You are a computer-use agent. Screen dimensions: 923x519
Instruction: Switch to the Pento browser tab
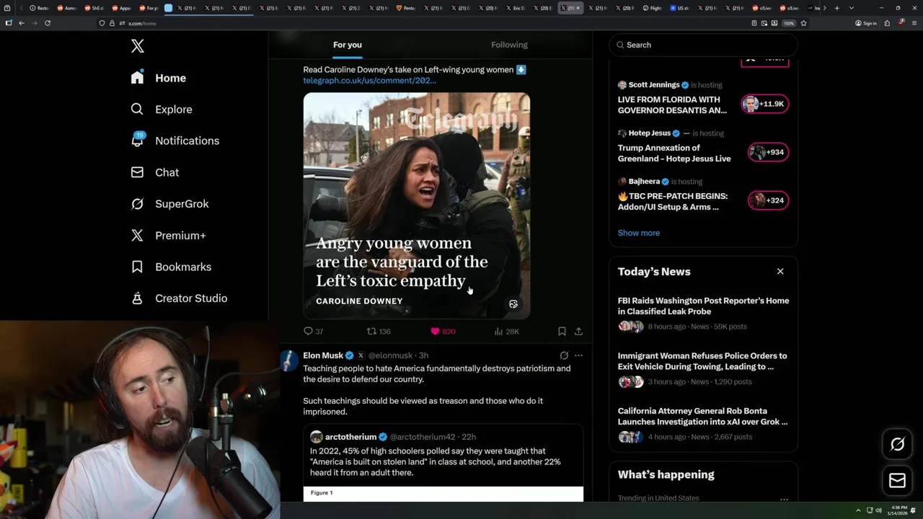pos(407,8)
